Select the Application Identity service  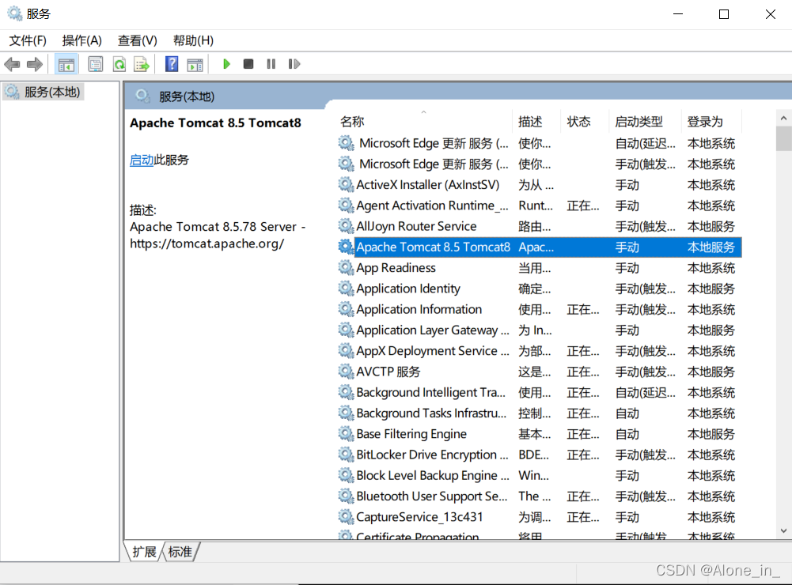(540, 289)
